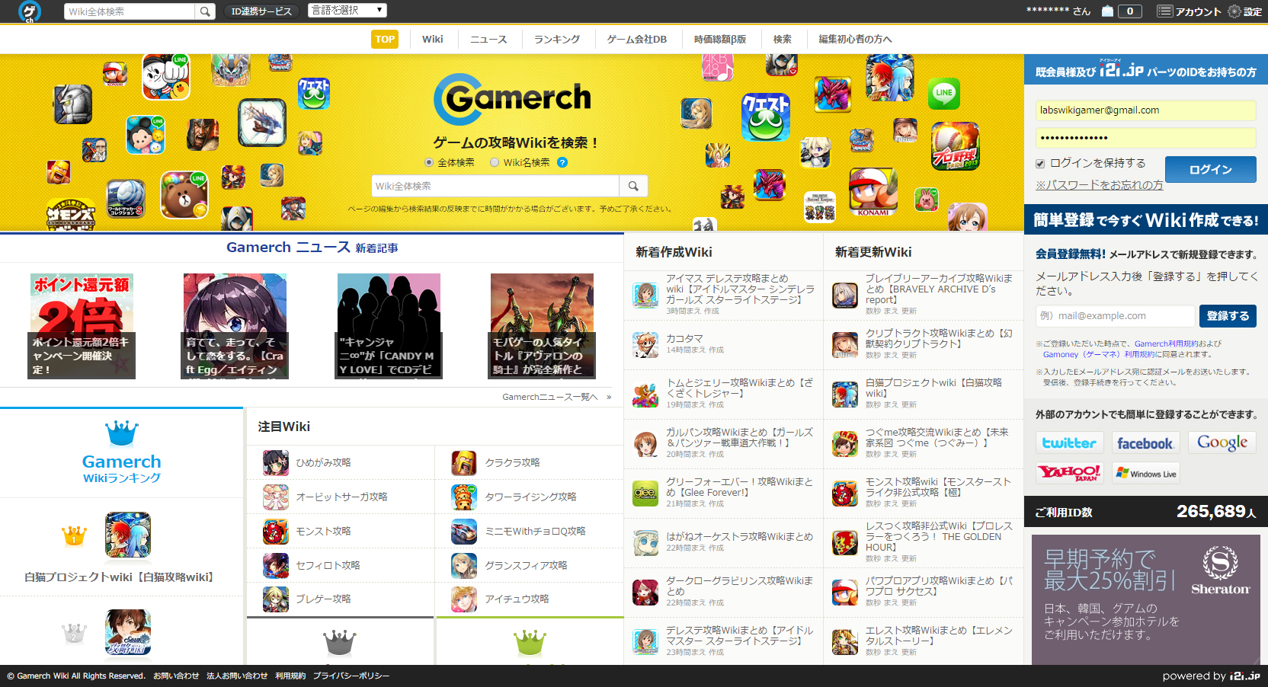The width and height of the screenshot is (1268, 687).
Task: Open the モバゲーの人気タイトル news thumbnail
Action: [x=542, y=326]
